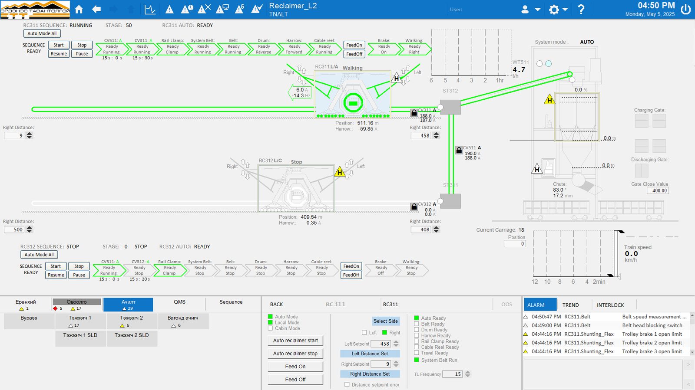Open the trend chart icon in toolbar
This screenshot has height=390, width=695.
[150, 9]
